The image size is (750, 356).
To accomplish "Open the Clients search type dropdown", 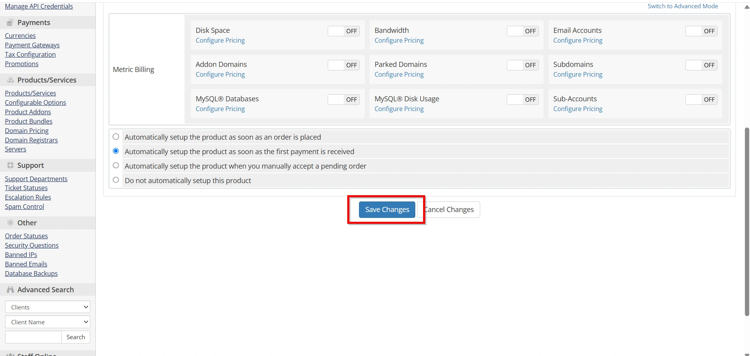I will pyautogui.click(x=48, y=307).
